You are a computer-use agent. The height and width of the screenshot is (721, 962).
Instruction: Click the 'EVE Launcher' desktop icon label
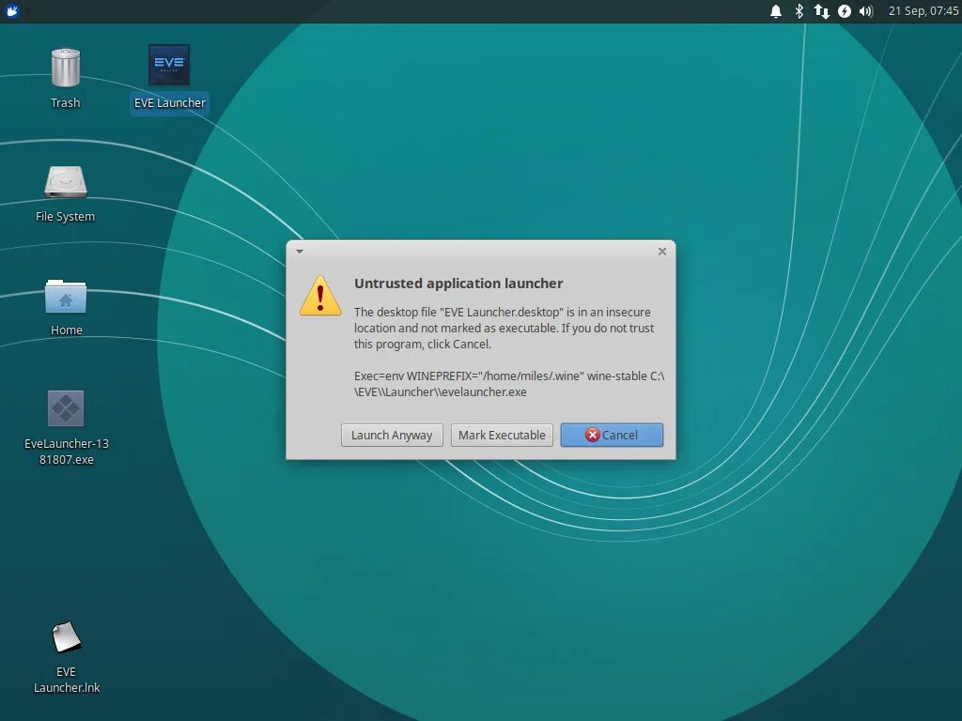[169, 103]
